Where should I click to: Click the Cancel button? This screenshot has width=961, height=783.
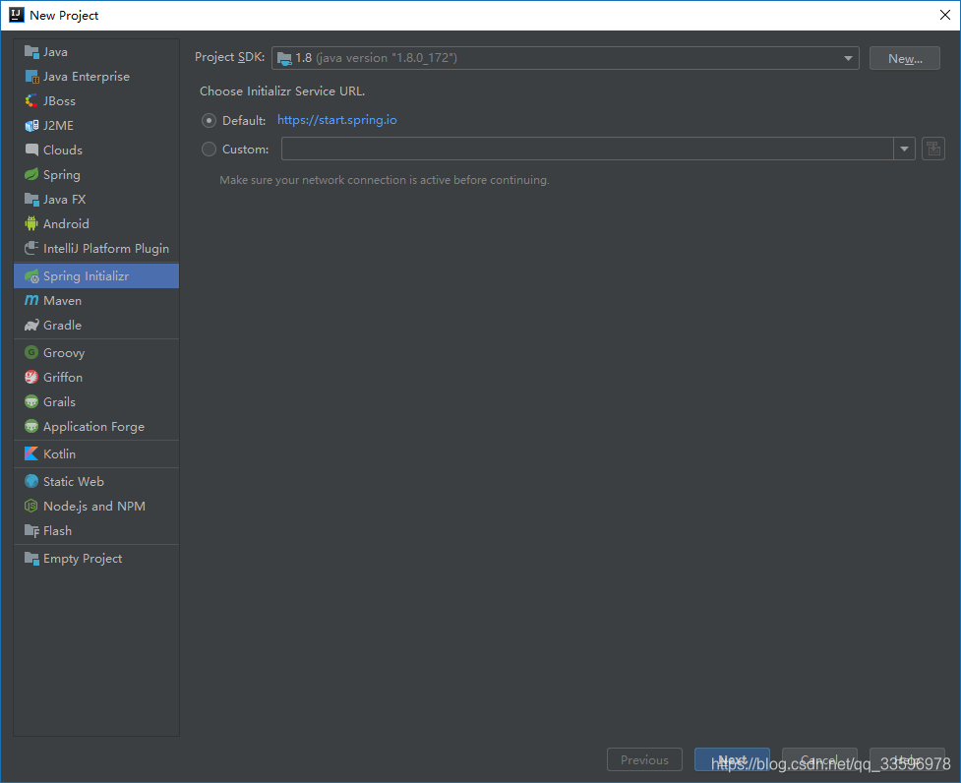click(x=819, y=759)
